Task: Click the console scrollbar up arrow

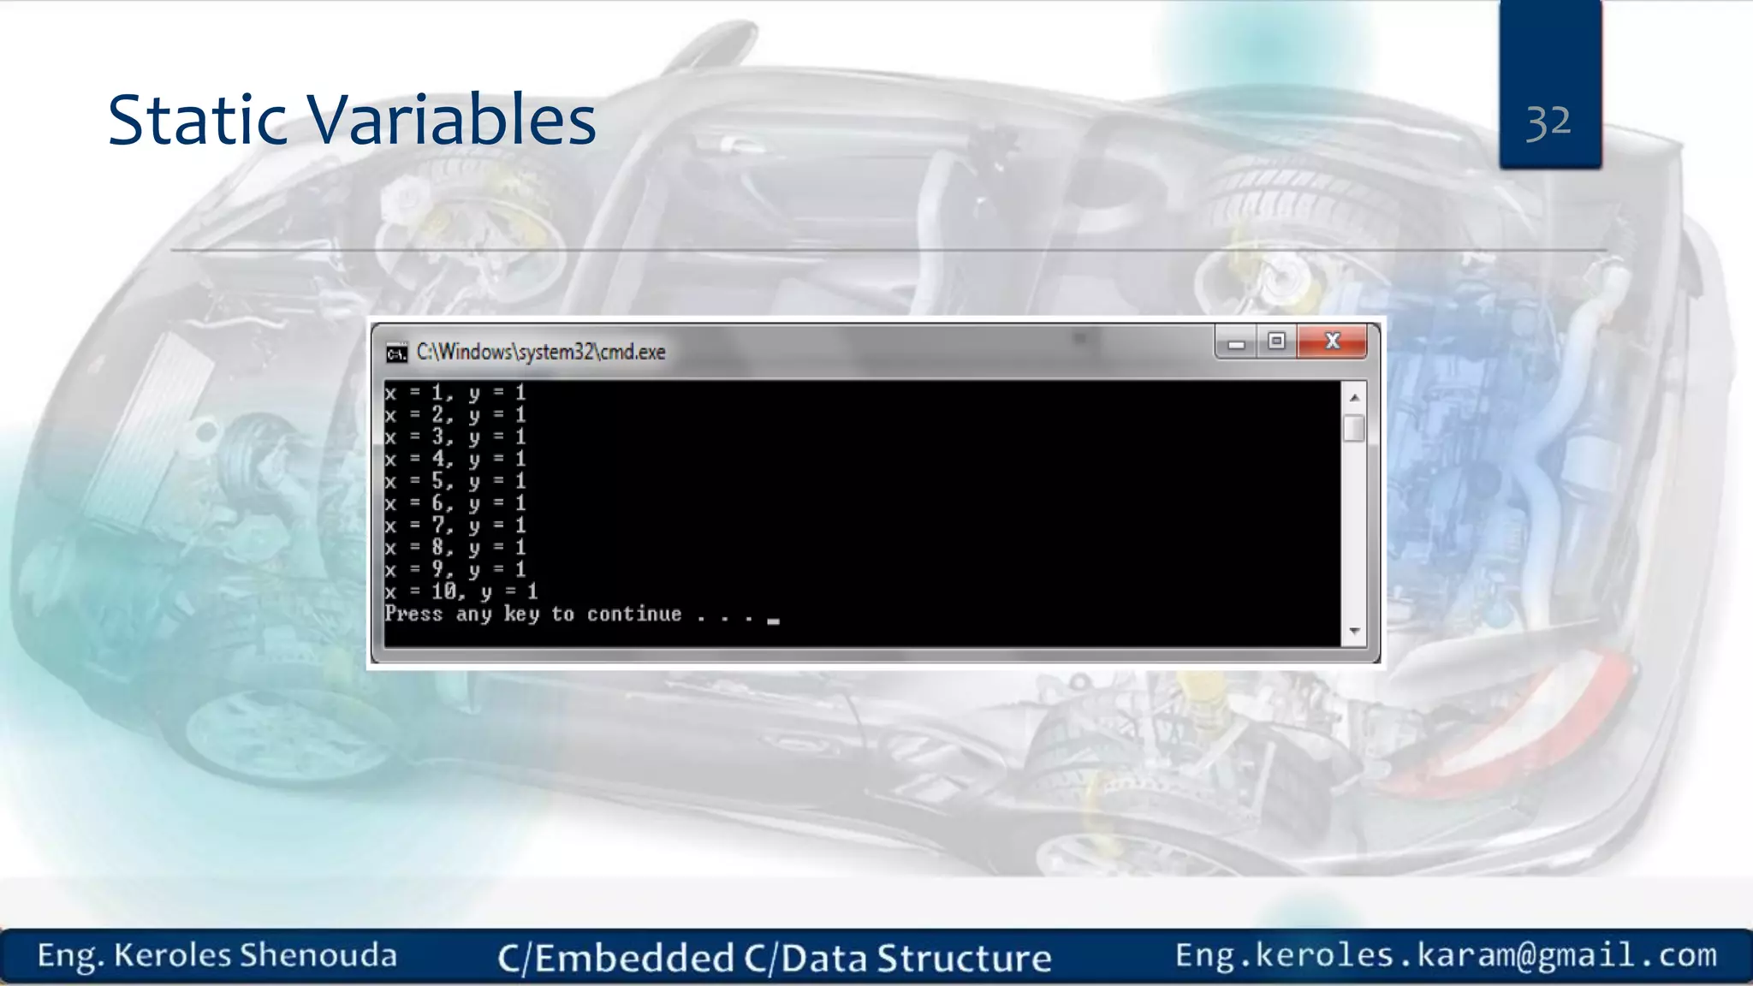Action: pos(1354,397)
